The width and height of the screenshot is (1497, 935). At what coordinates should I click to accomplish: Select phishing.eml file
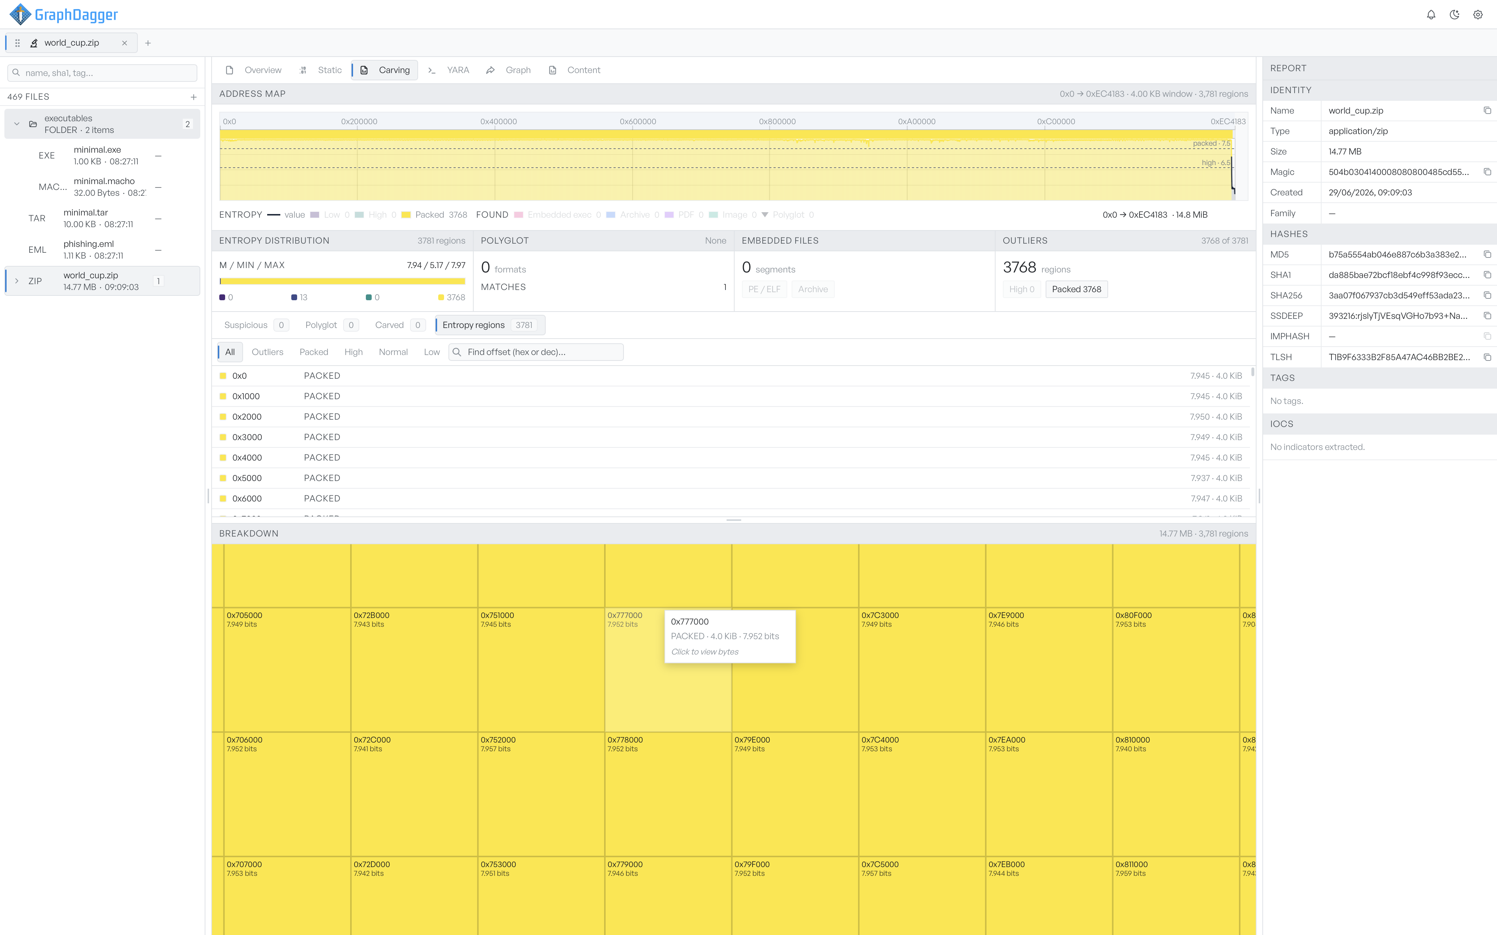[102, 250]
